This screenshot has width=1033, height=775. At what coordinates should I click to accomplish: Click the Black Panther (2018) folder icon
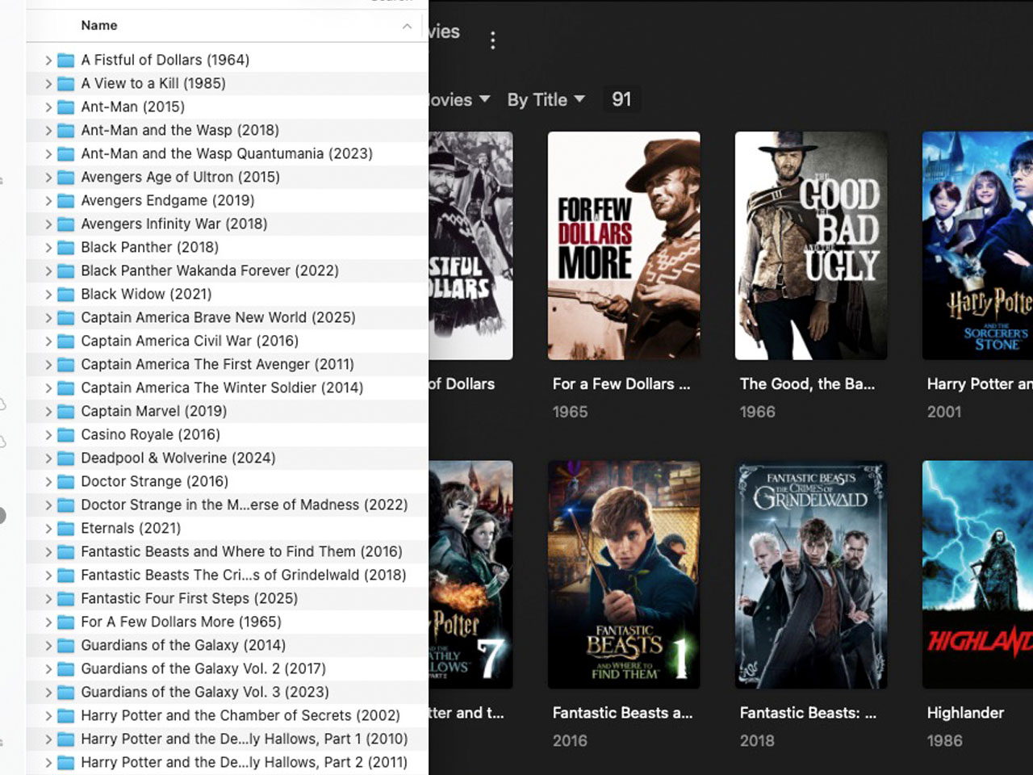(66, 248)
